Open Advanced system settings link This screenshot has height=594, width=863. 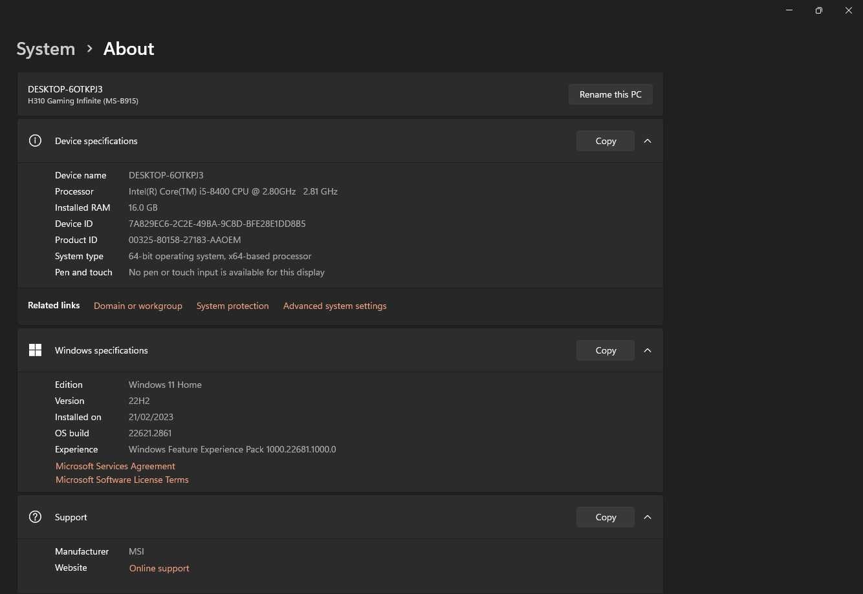tap(335, 306)
